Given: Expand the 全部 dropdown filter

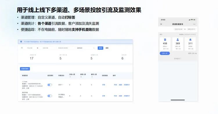Looking at the screenshot, I should pyautogui.click(x=86, y=48).
